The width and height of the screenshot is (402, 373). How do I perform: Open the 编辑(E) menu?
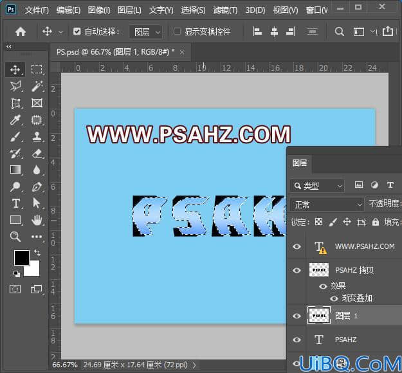click(x=68, y=10)
